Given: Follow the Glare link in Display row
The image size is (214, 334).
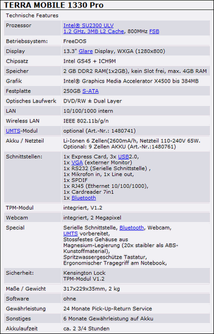Looking at the screenshot, I should (85, 51).
